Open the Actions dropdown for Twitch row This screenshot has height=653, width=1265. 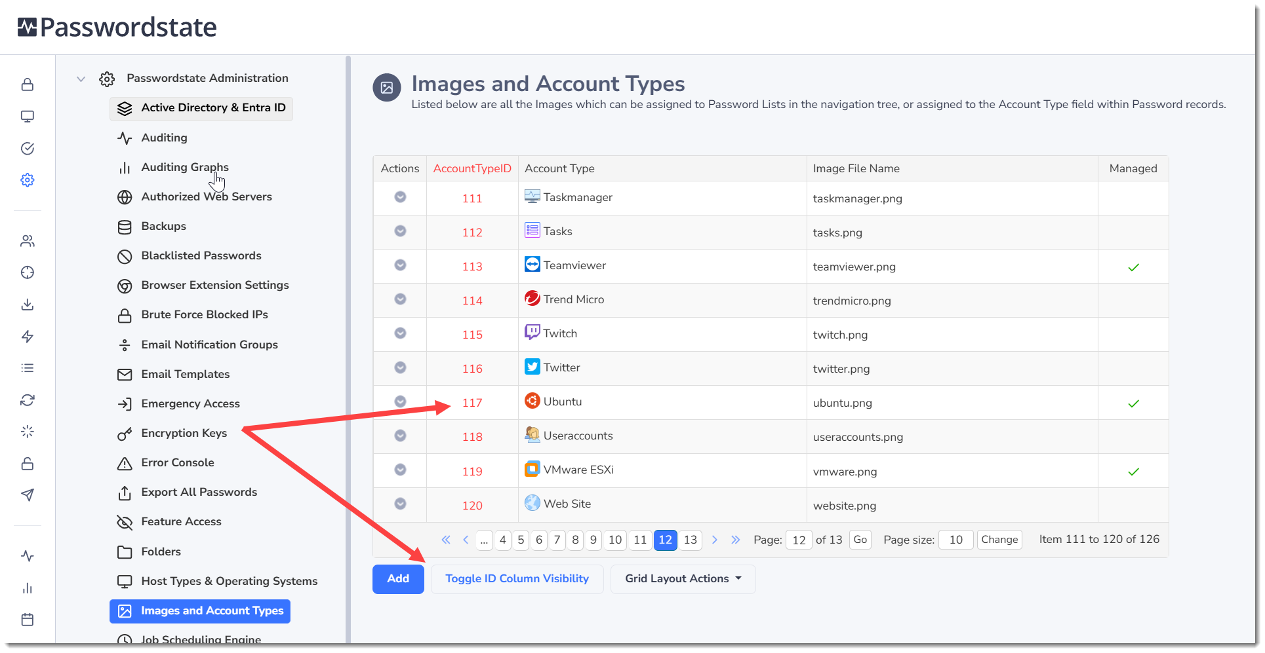point(400,333)
